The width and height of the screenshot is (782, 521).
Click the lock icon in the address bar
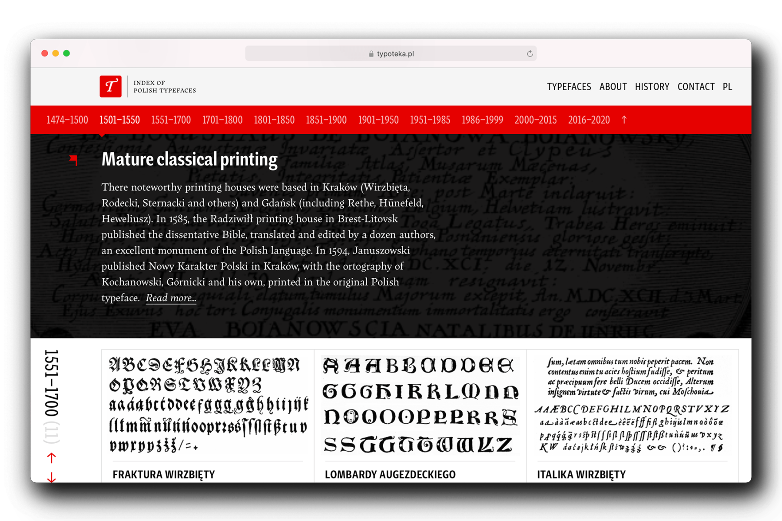[371, 54]
